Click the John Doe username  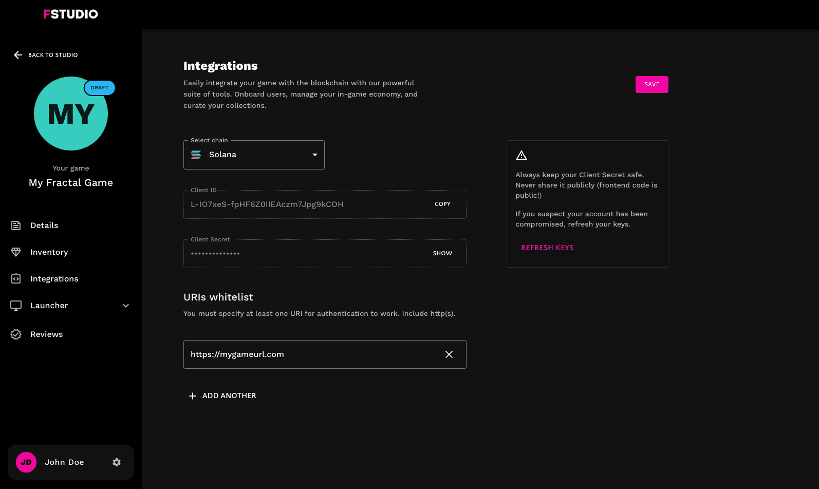[64, 462]
